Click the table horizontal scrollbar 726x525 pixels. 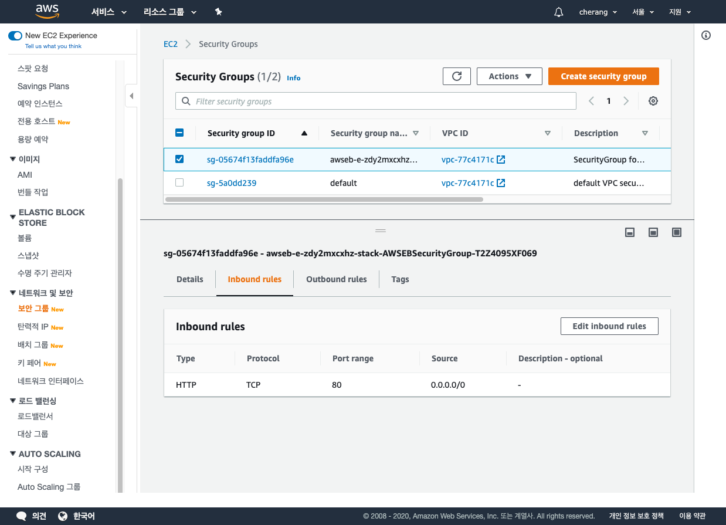pyautogui.click(x=324, y=199)
